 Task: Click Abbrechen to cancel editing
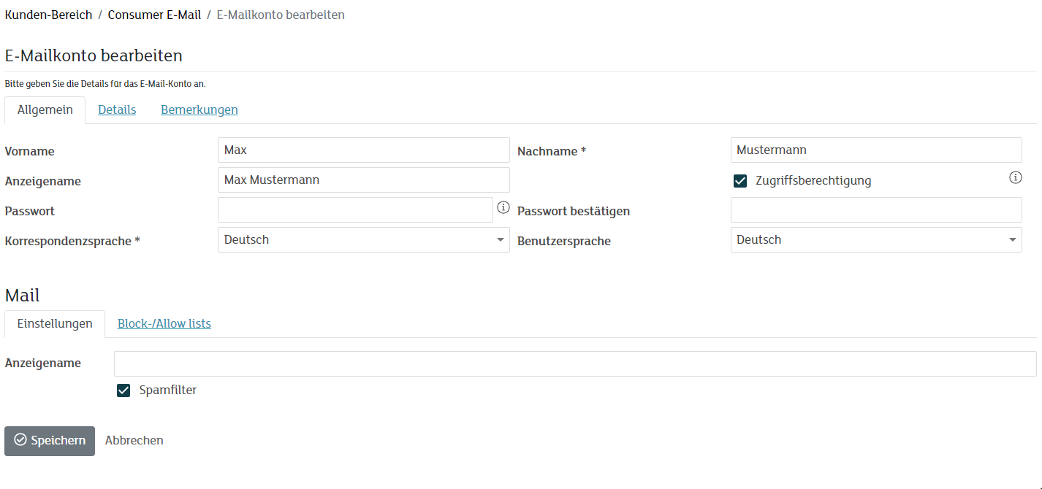[x=134, y=441]
